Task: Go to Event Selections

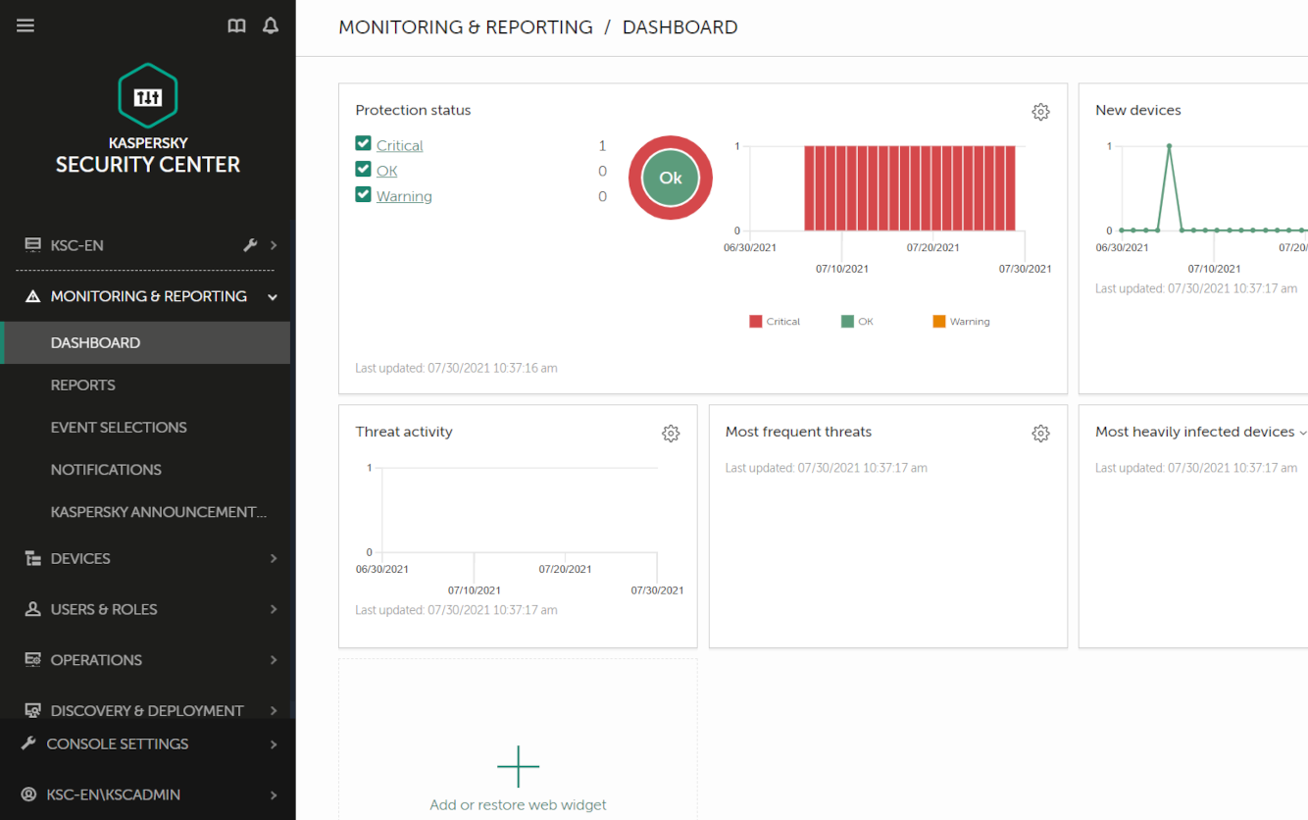Action: point(119,427)
